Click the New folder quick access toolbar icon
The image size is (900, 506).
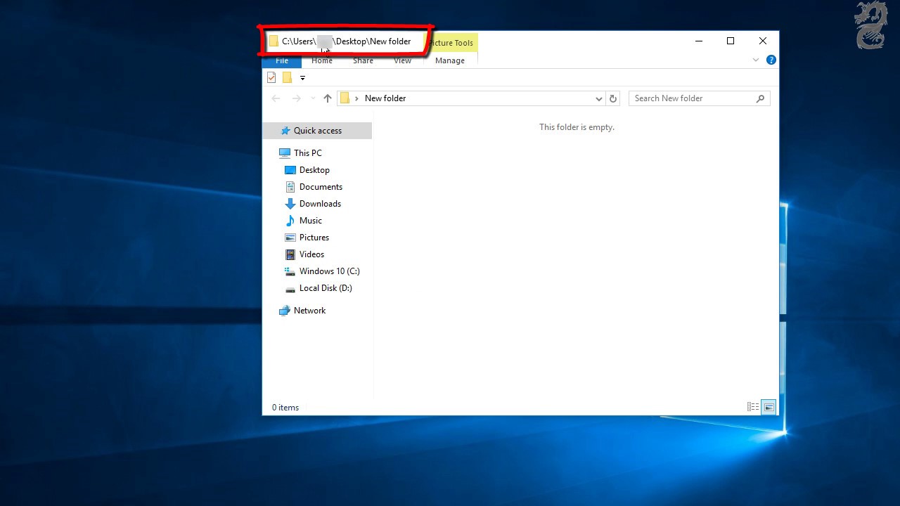[x=287, y=77]
